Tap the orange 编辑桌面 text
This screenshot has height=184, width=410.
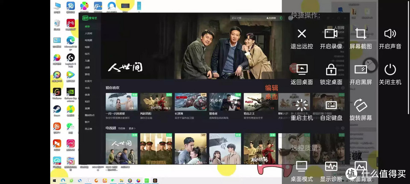(272, 92)
